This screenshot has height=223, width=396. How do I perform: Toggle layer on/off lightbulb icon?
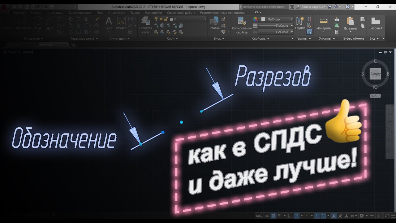point(156,19)
